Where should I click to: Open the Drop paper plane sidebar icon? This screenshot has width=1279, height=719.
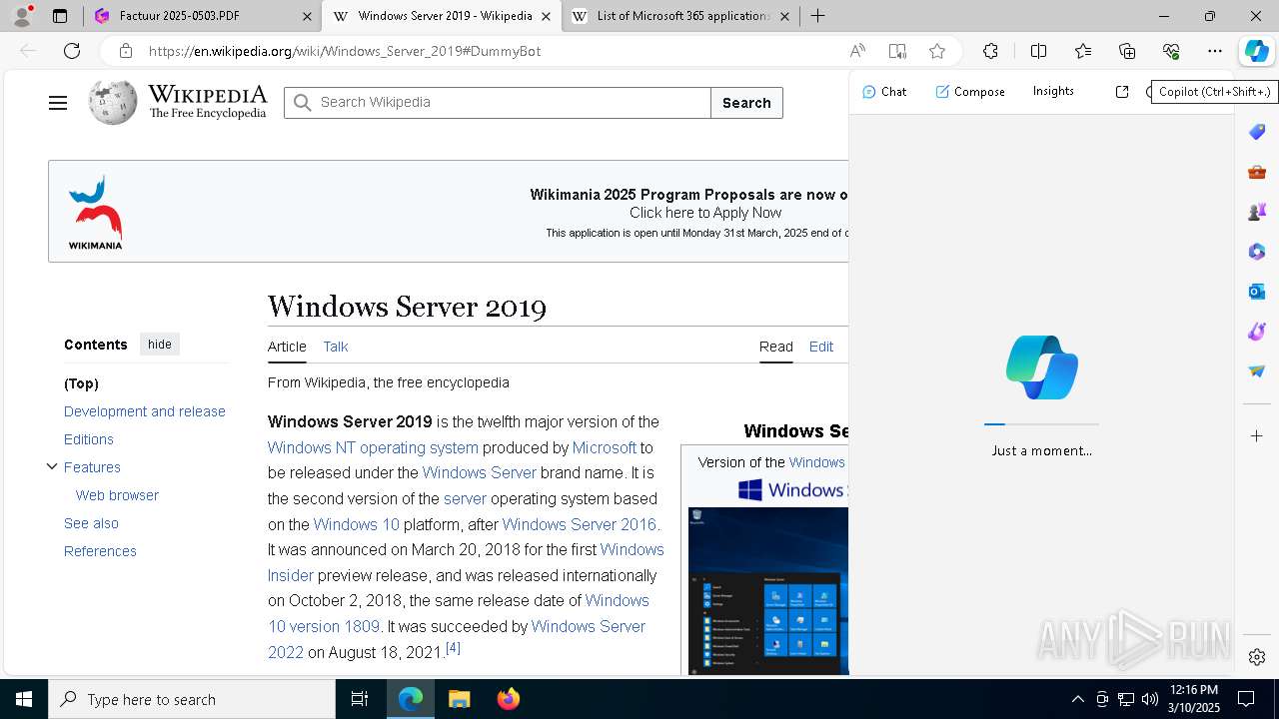[1257, 371]
